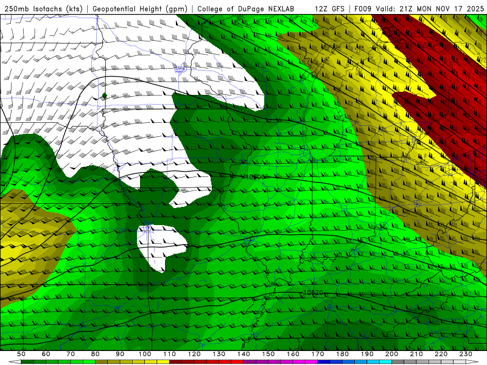
Task: Click the '250mb Isotachs (kts)' title text
Action: pyautogui.click(x=43, y=9)
